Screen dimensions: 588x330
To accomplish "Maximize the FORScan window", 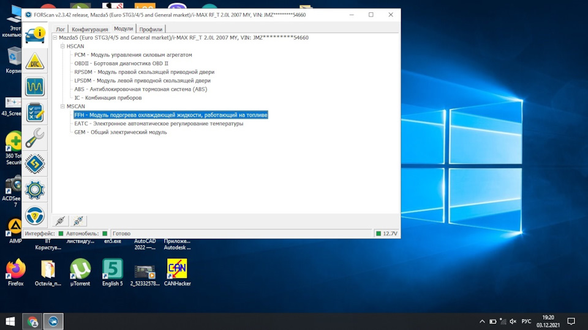I will [x=371, y=15].
